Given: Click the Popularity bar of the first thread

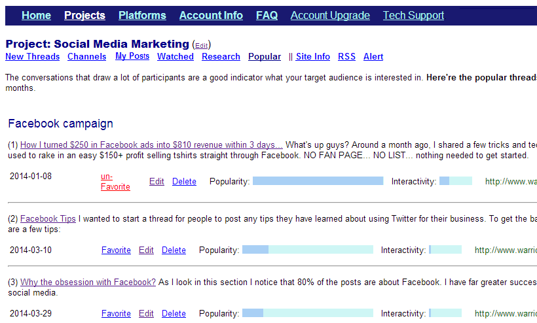Looking at the screenshot, I should coord(318,181).
